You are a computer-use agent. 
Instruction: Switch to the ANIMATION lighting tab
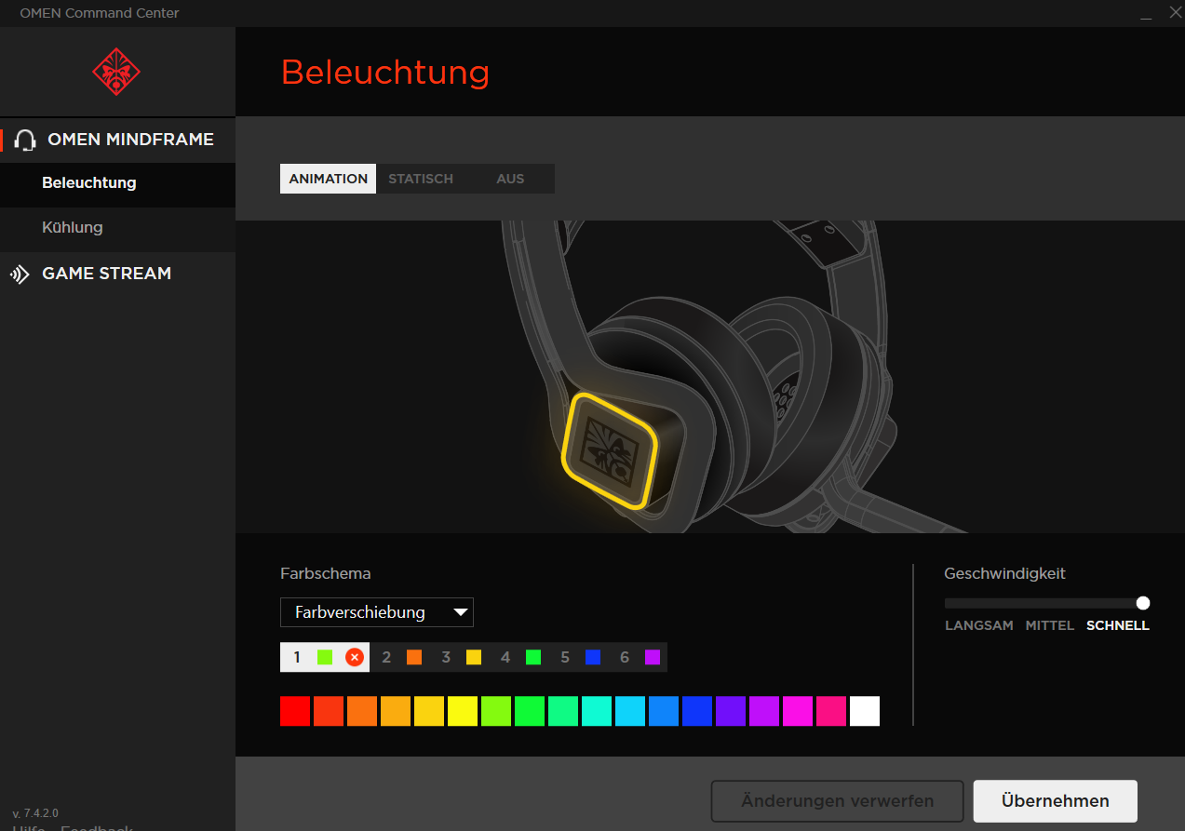click(328, 179)
